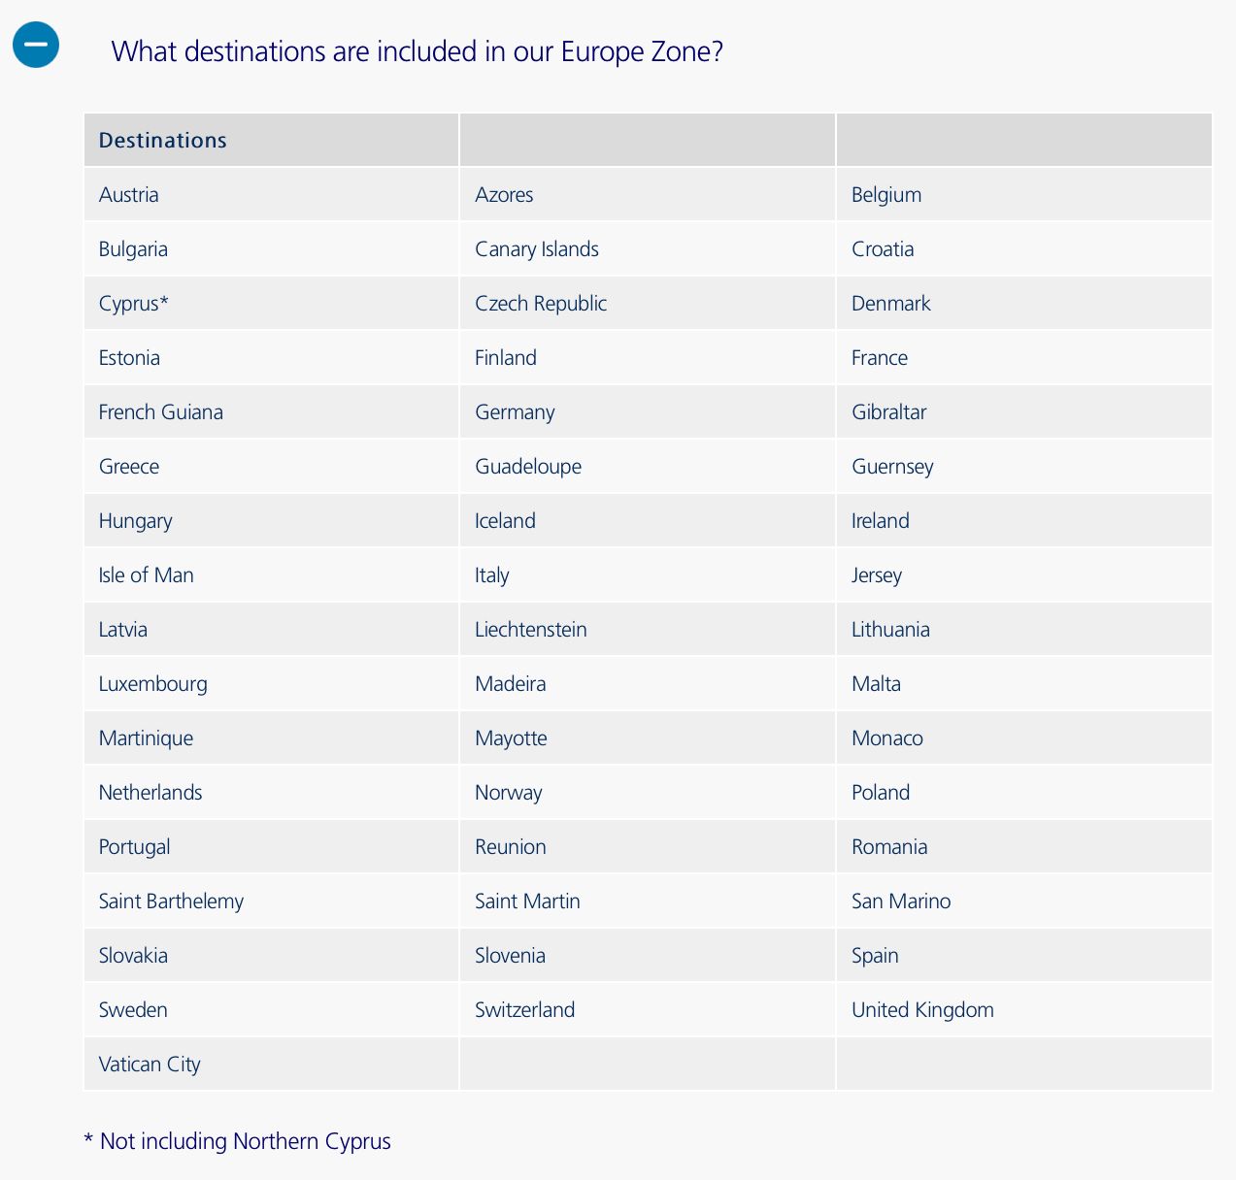Collapse the Europe Zone section using minus icon

pos(36,45)
